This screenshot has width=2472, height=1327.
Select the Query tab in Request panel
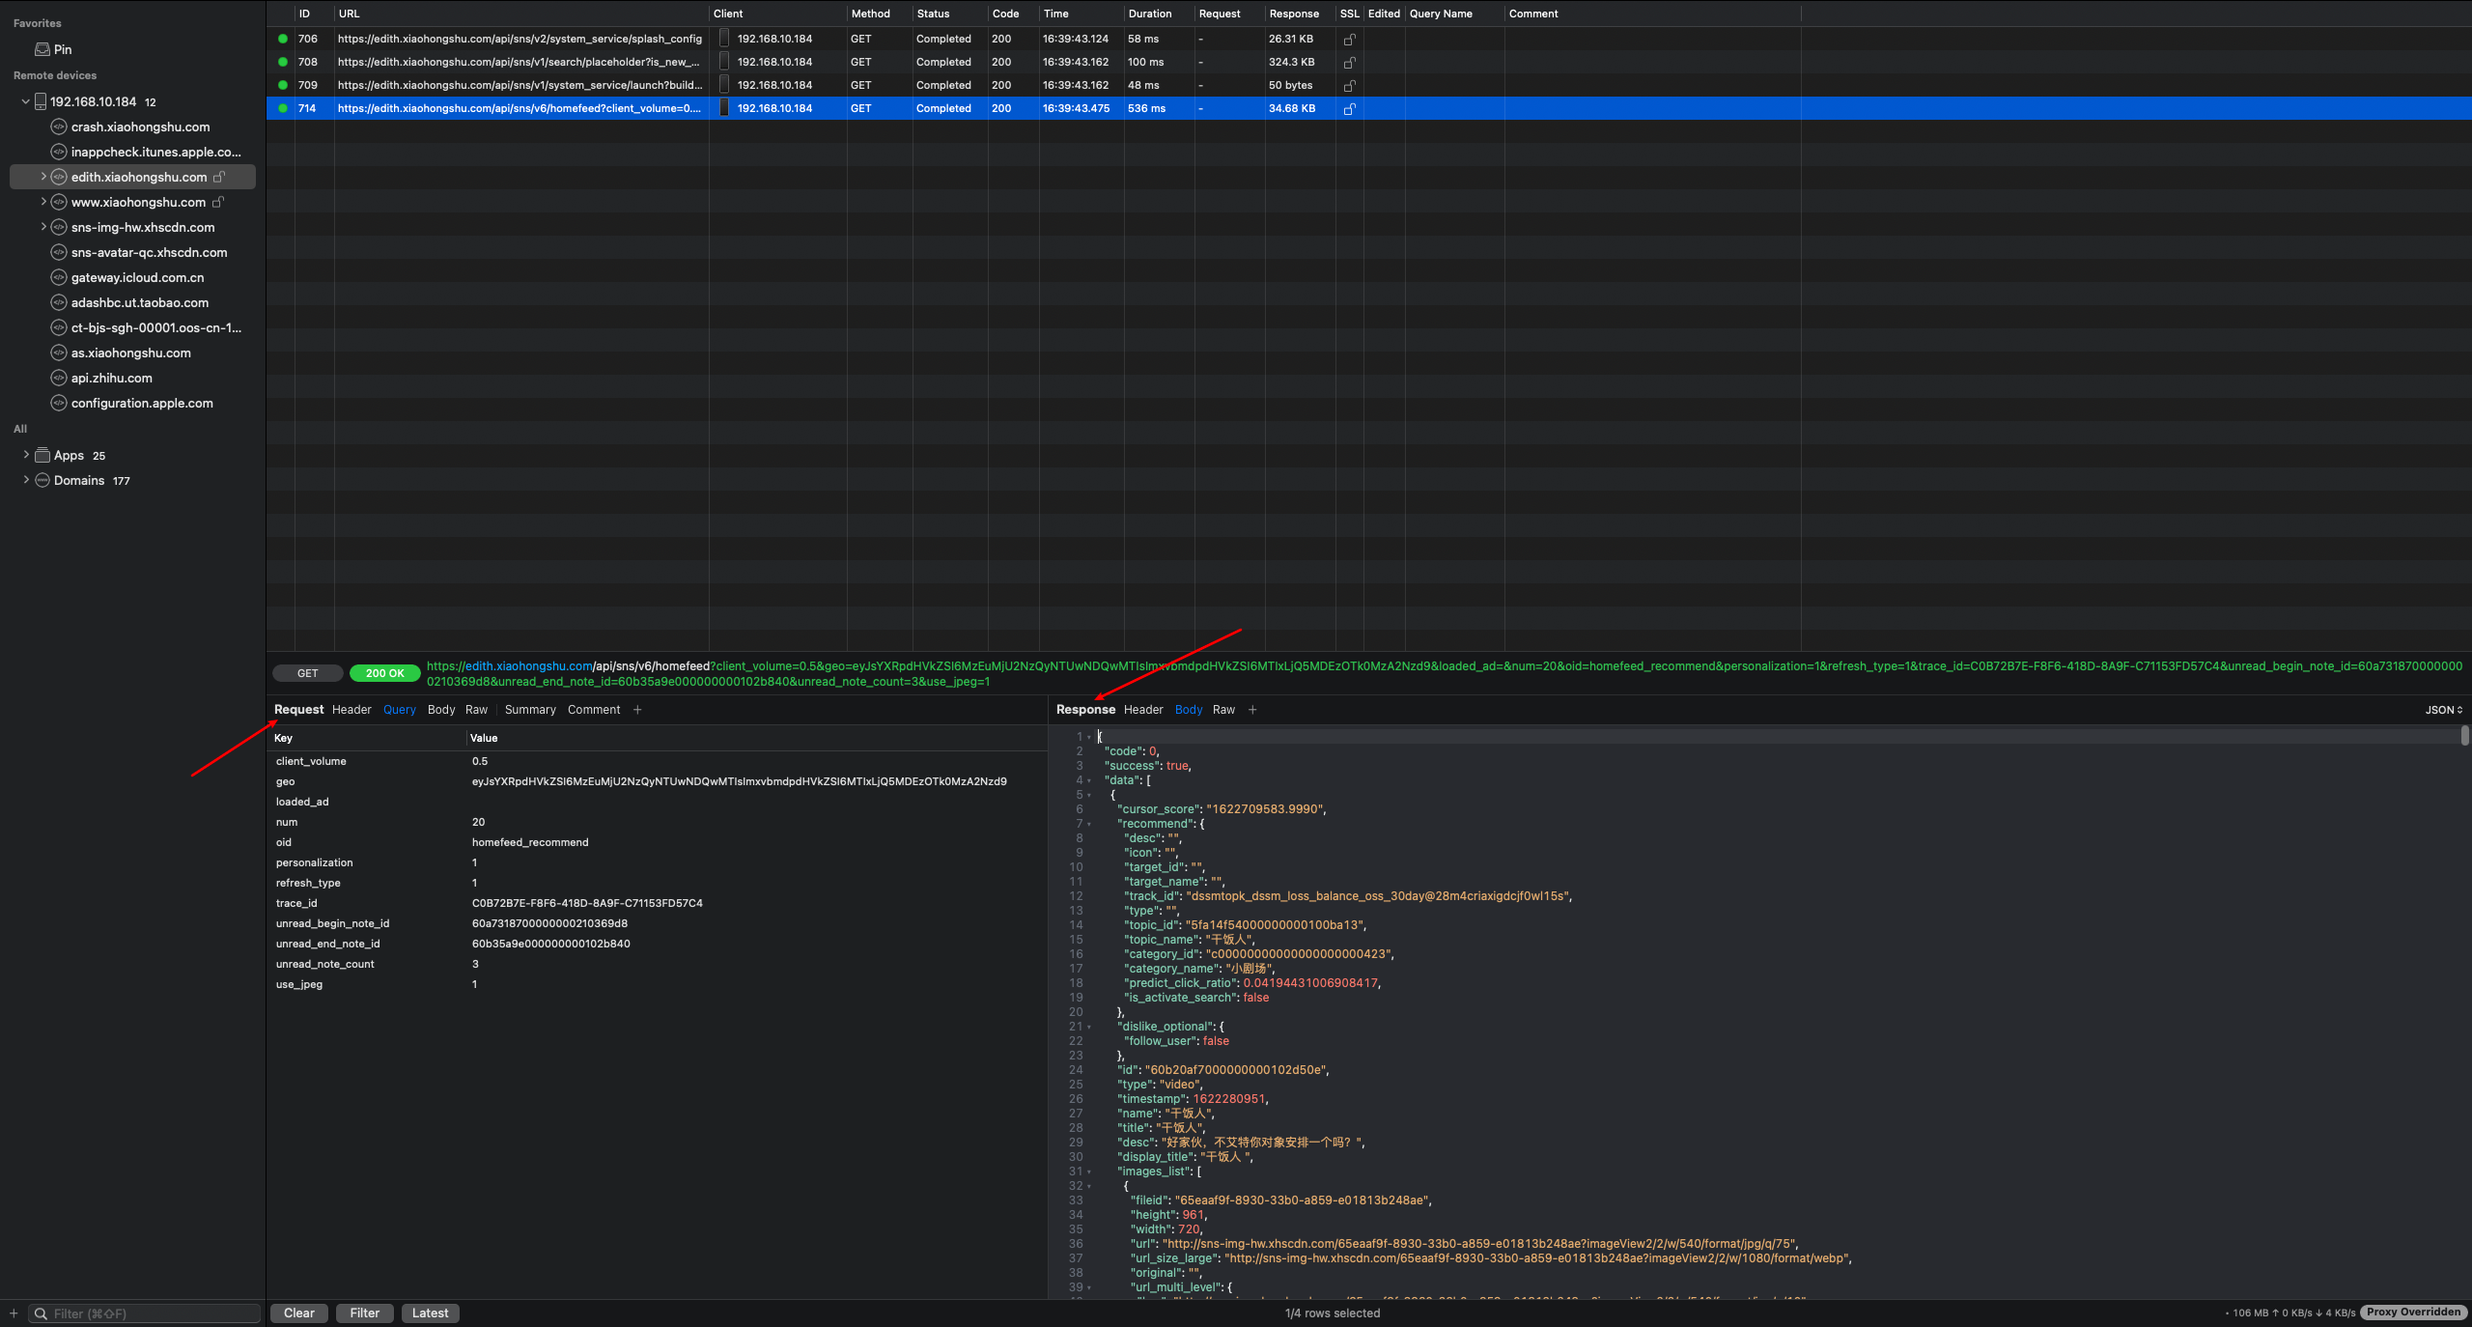(397, 709)
